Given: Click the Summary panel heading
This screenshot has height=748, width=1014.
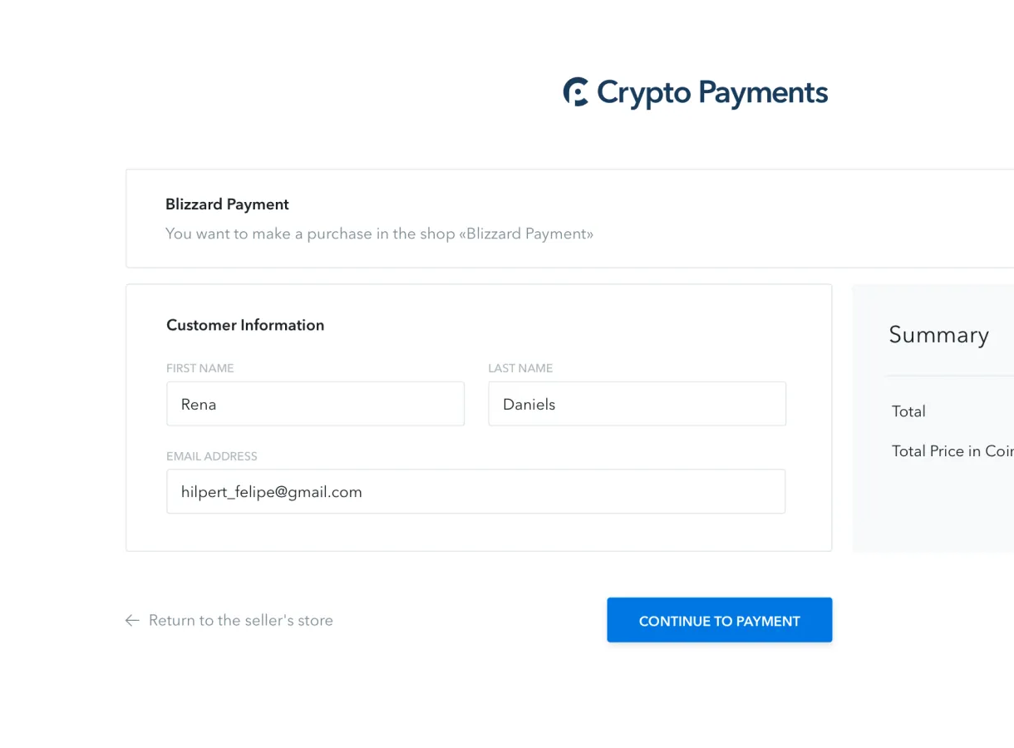Looking at the screenshot, I should [x=938, y=334].
